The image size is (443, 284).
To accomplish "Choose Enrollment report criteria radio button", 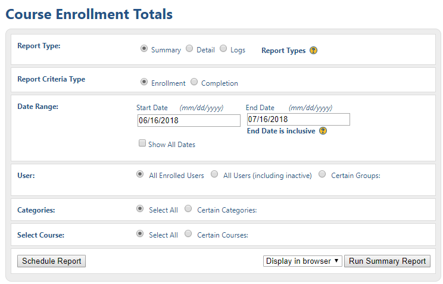I will (x=144, y=82).
